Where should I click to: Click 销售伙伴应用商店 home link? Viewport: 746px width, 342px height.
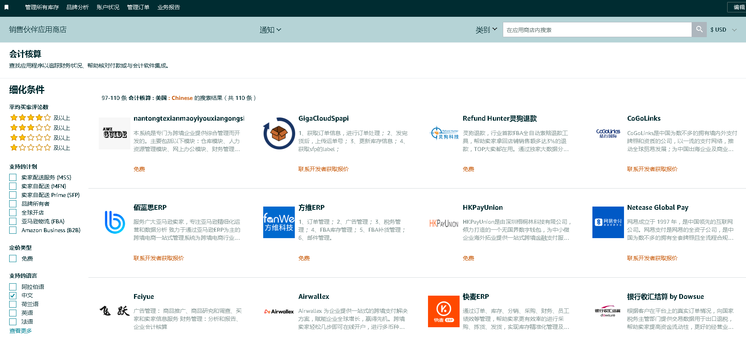click(38, 30)
